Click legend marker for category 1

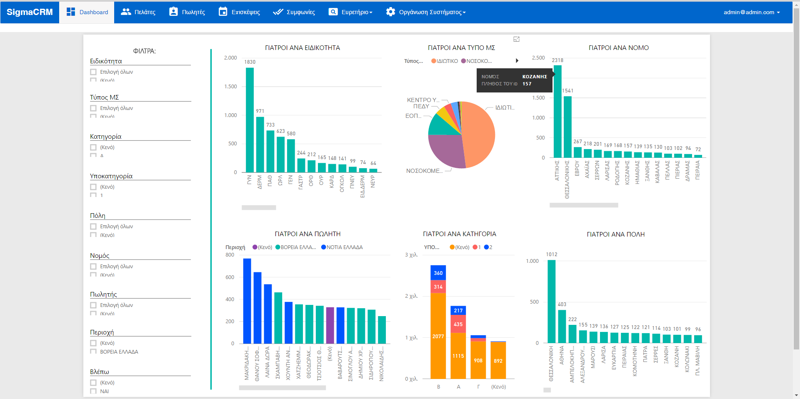(475, 247)
